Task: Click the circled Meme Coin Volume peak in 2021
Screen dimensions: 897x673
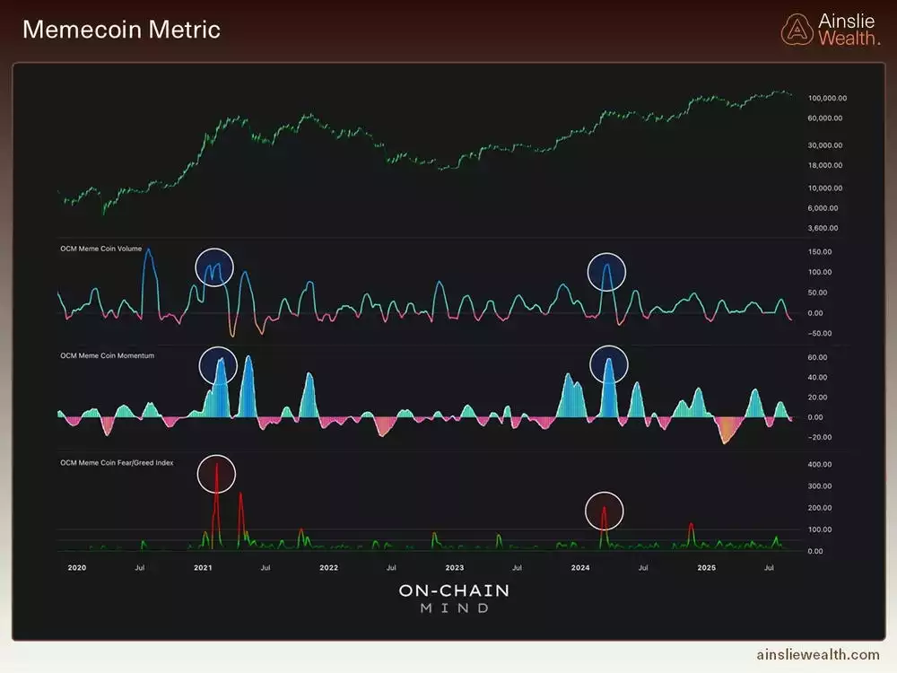Action: coord(214,267)
